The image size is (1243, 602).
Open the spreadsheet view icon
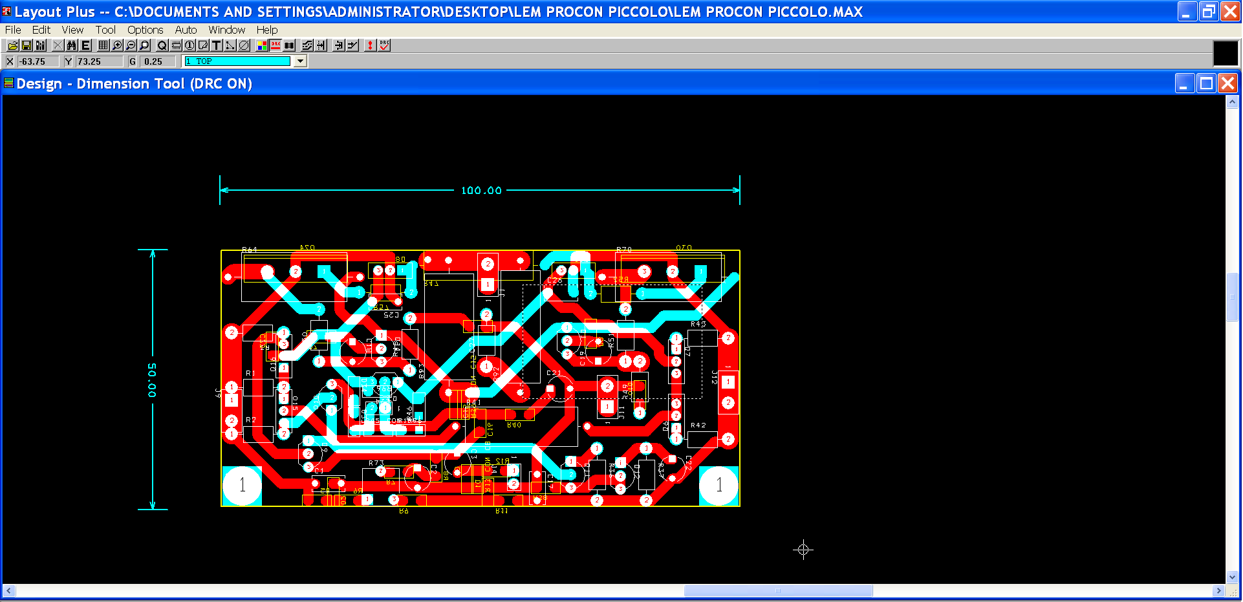(103, 45)
